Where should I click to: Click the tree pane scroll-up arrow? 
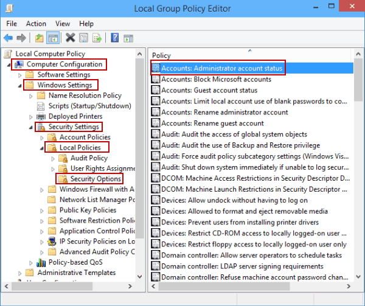click(140, 54)
